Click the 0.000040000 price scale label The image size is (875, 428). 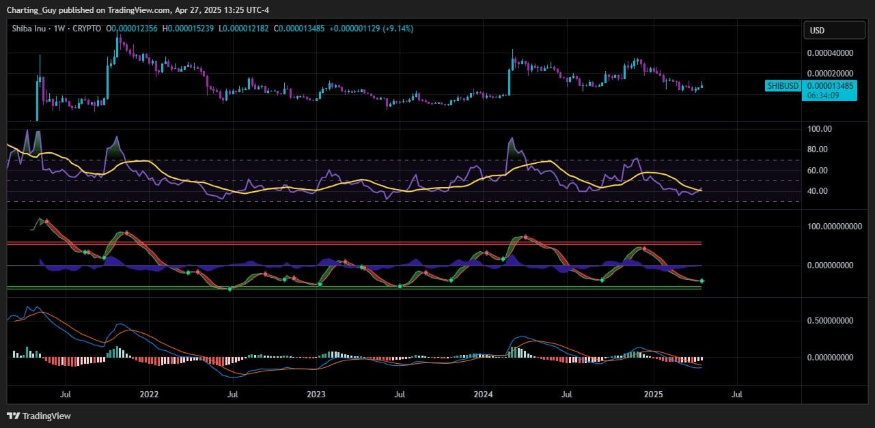click(x=830, y=53)
